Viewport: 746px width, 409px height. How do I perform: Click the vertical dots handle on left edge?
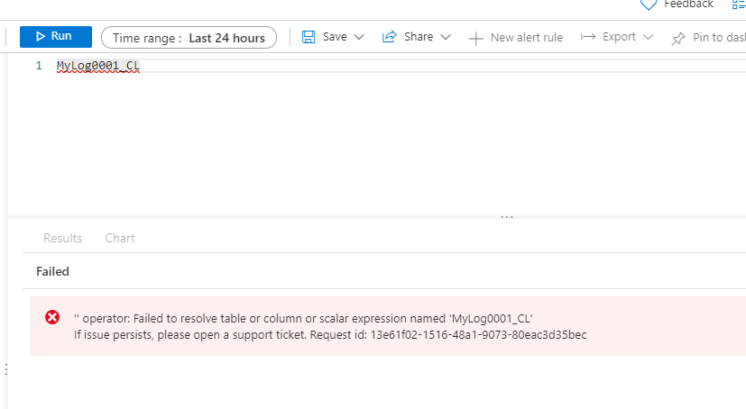tap(6, 369)
